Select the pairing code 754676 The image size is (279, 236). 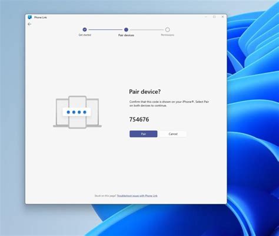pos(139,119)
